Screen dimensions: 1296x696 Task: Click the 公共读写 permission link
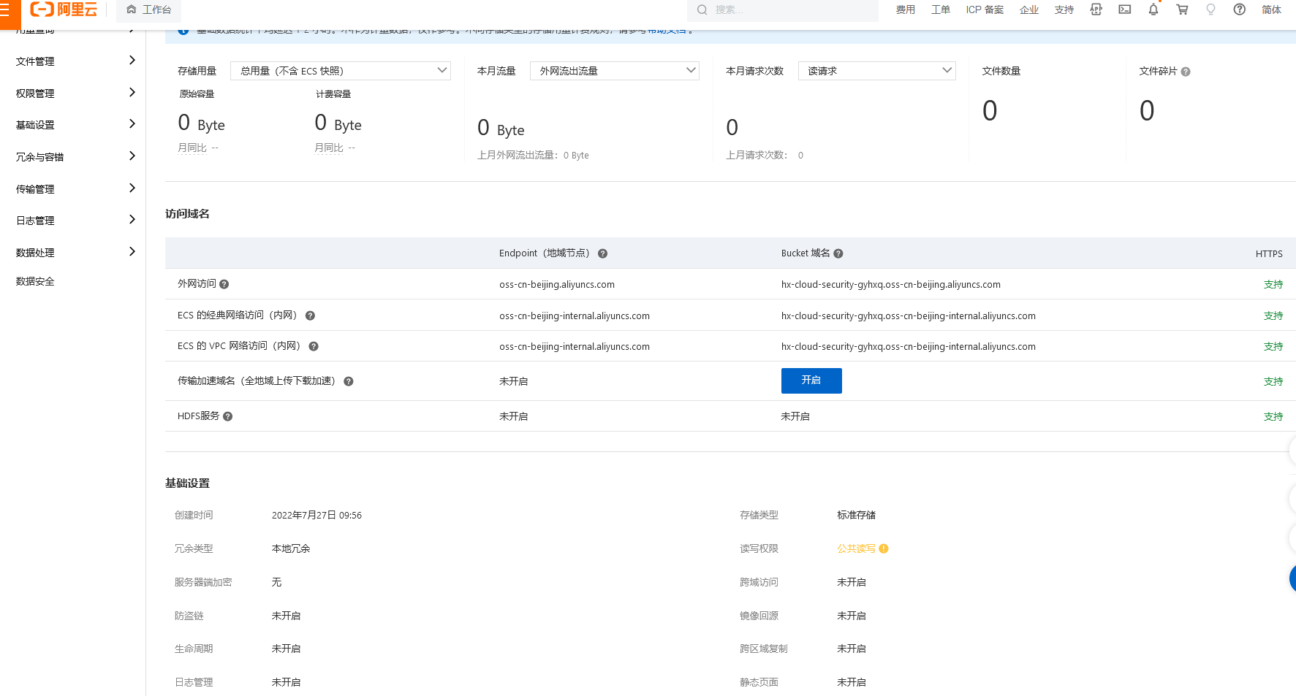click(x=856, y=548)
